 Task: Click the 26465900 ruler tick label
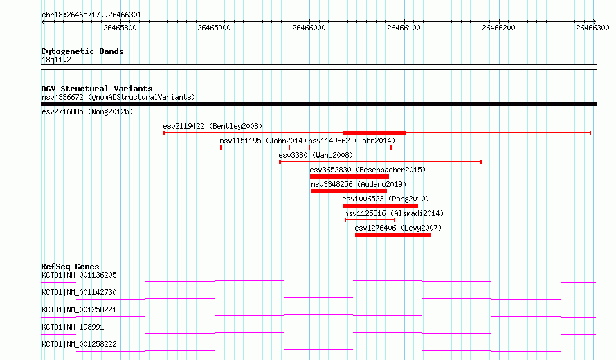pos(214,28)
